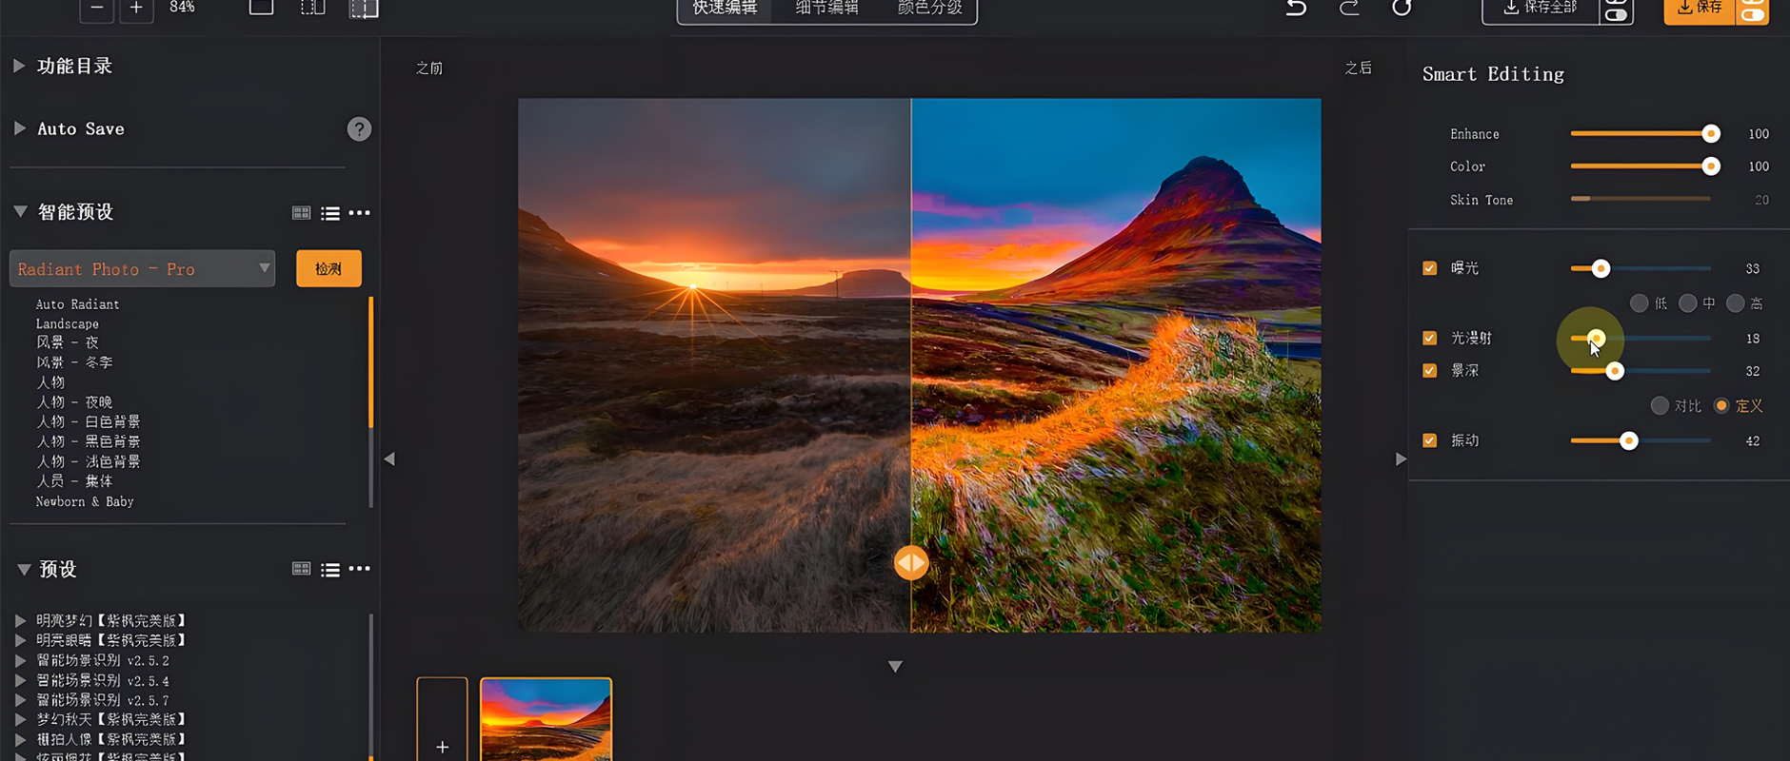The width and height of the screenshot is (1790, 761).
Task: Uncheck the 曝光 exposure checkbox
Action: click(x=1429, y=268)
